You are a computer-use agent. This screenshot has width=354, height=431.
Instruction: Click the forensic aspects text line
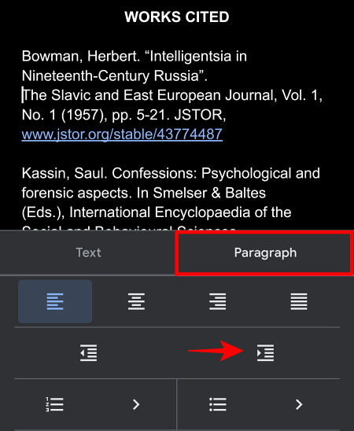tap(143, 193)
